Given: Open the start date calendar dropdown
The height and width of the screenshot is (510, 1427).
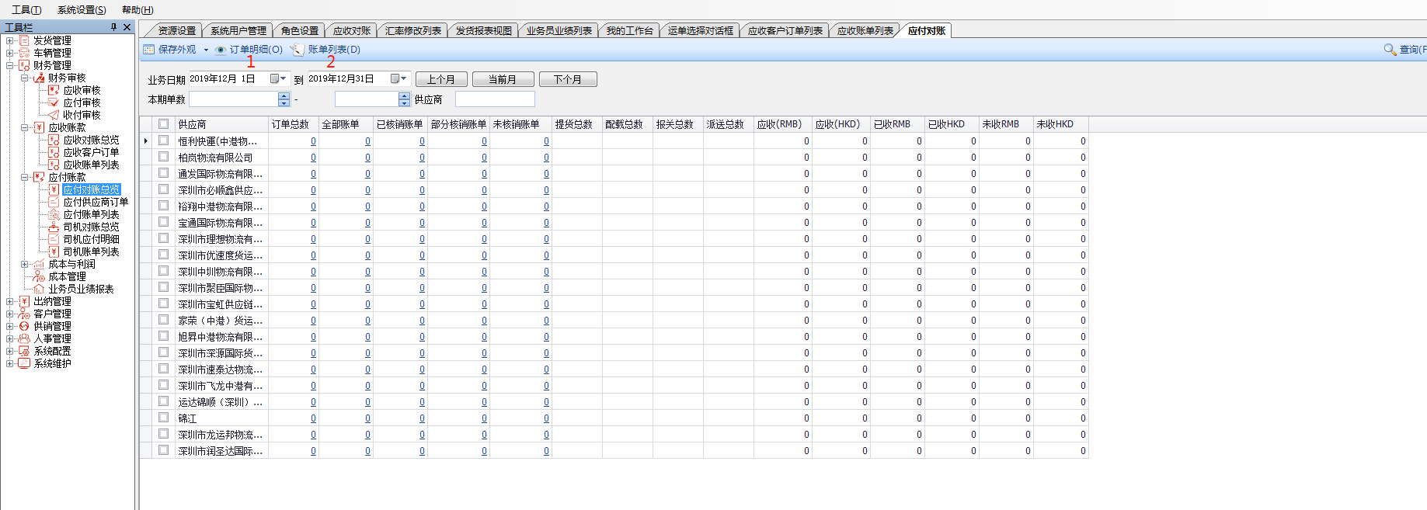Looking at the screenshot, I should tap(278, 78).
